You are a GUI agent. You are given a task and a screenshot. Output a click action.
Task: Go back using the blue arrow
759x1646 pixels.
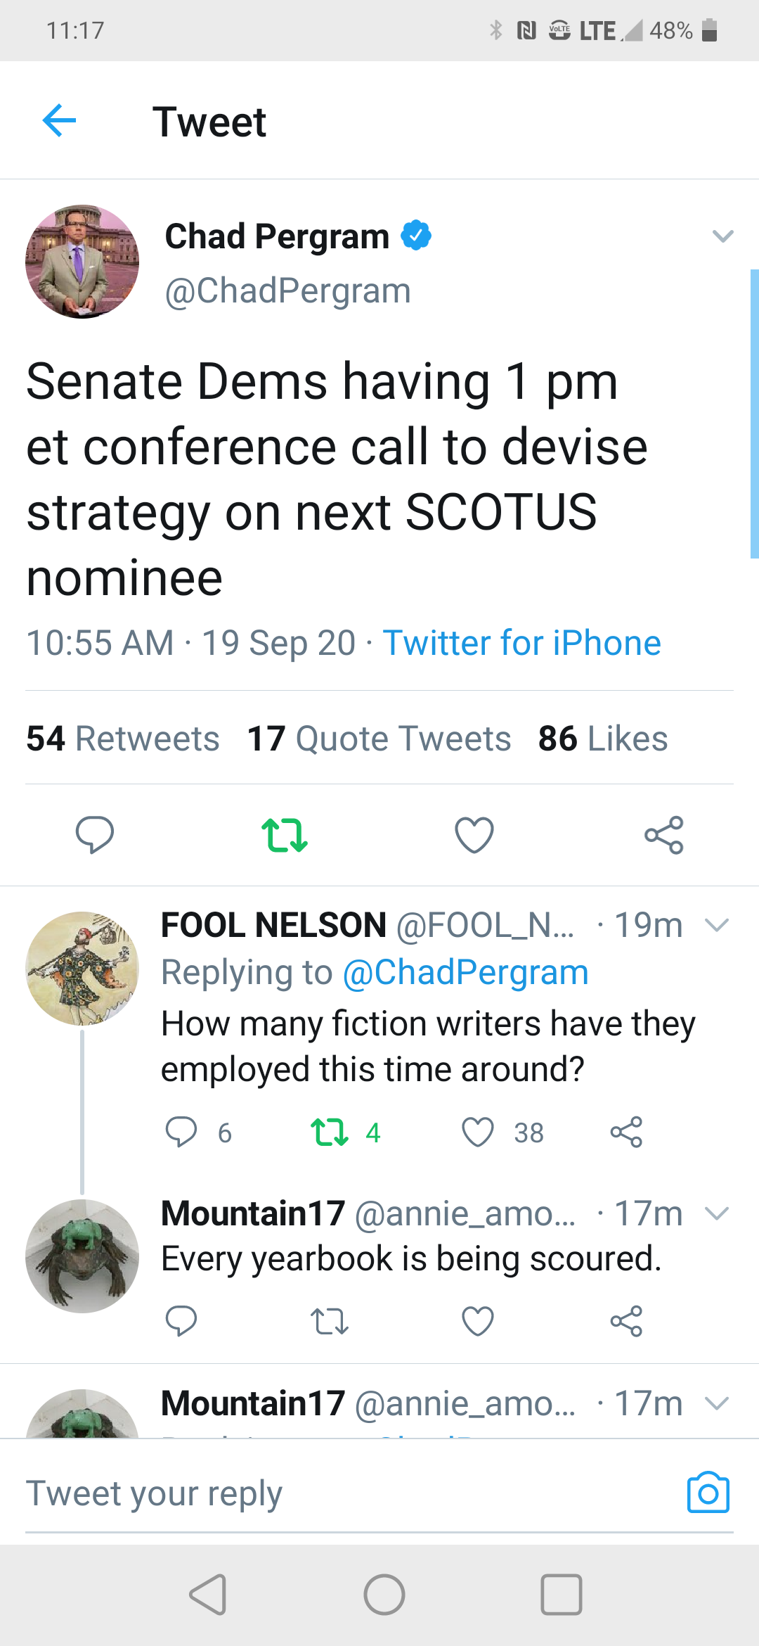click(59, 120)
